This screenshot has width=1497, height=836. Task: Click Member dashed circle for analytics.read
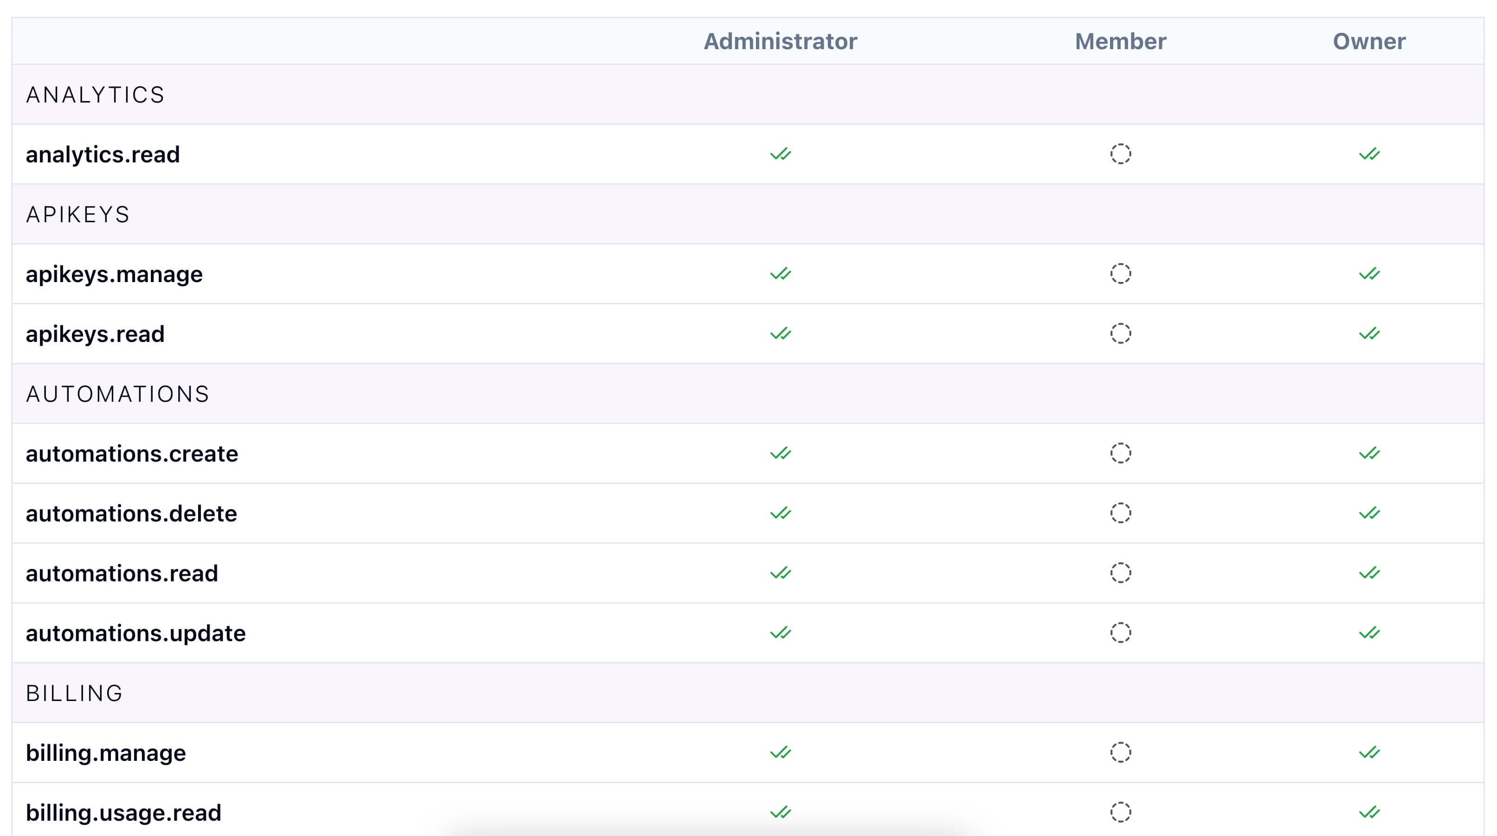[x=1120, y=154]
